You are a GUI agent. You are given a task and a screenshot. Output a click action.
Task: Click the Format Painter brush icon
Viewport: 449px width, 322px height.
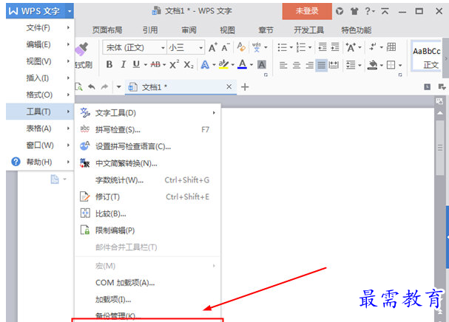click(x=81, y=49)
